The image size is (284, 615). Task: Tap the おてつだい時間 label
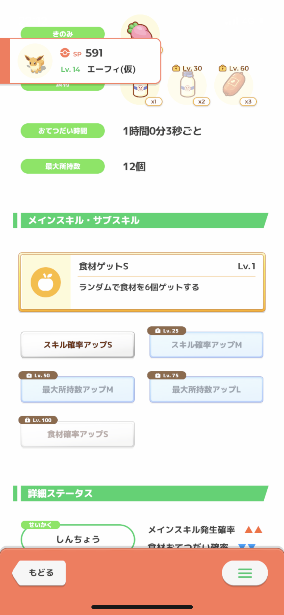coord(63,131)
